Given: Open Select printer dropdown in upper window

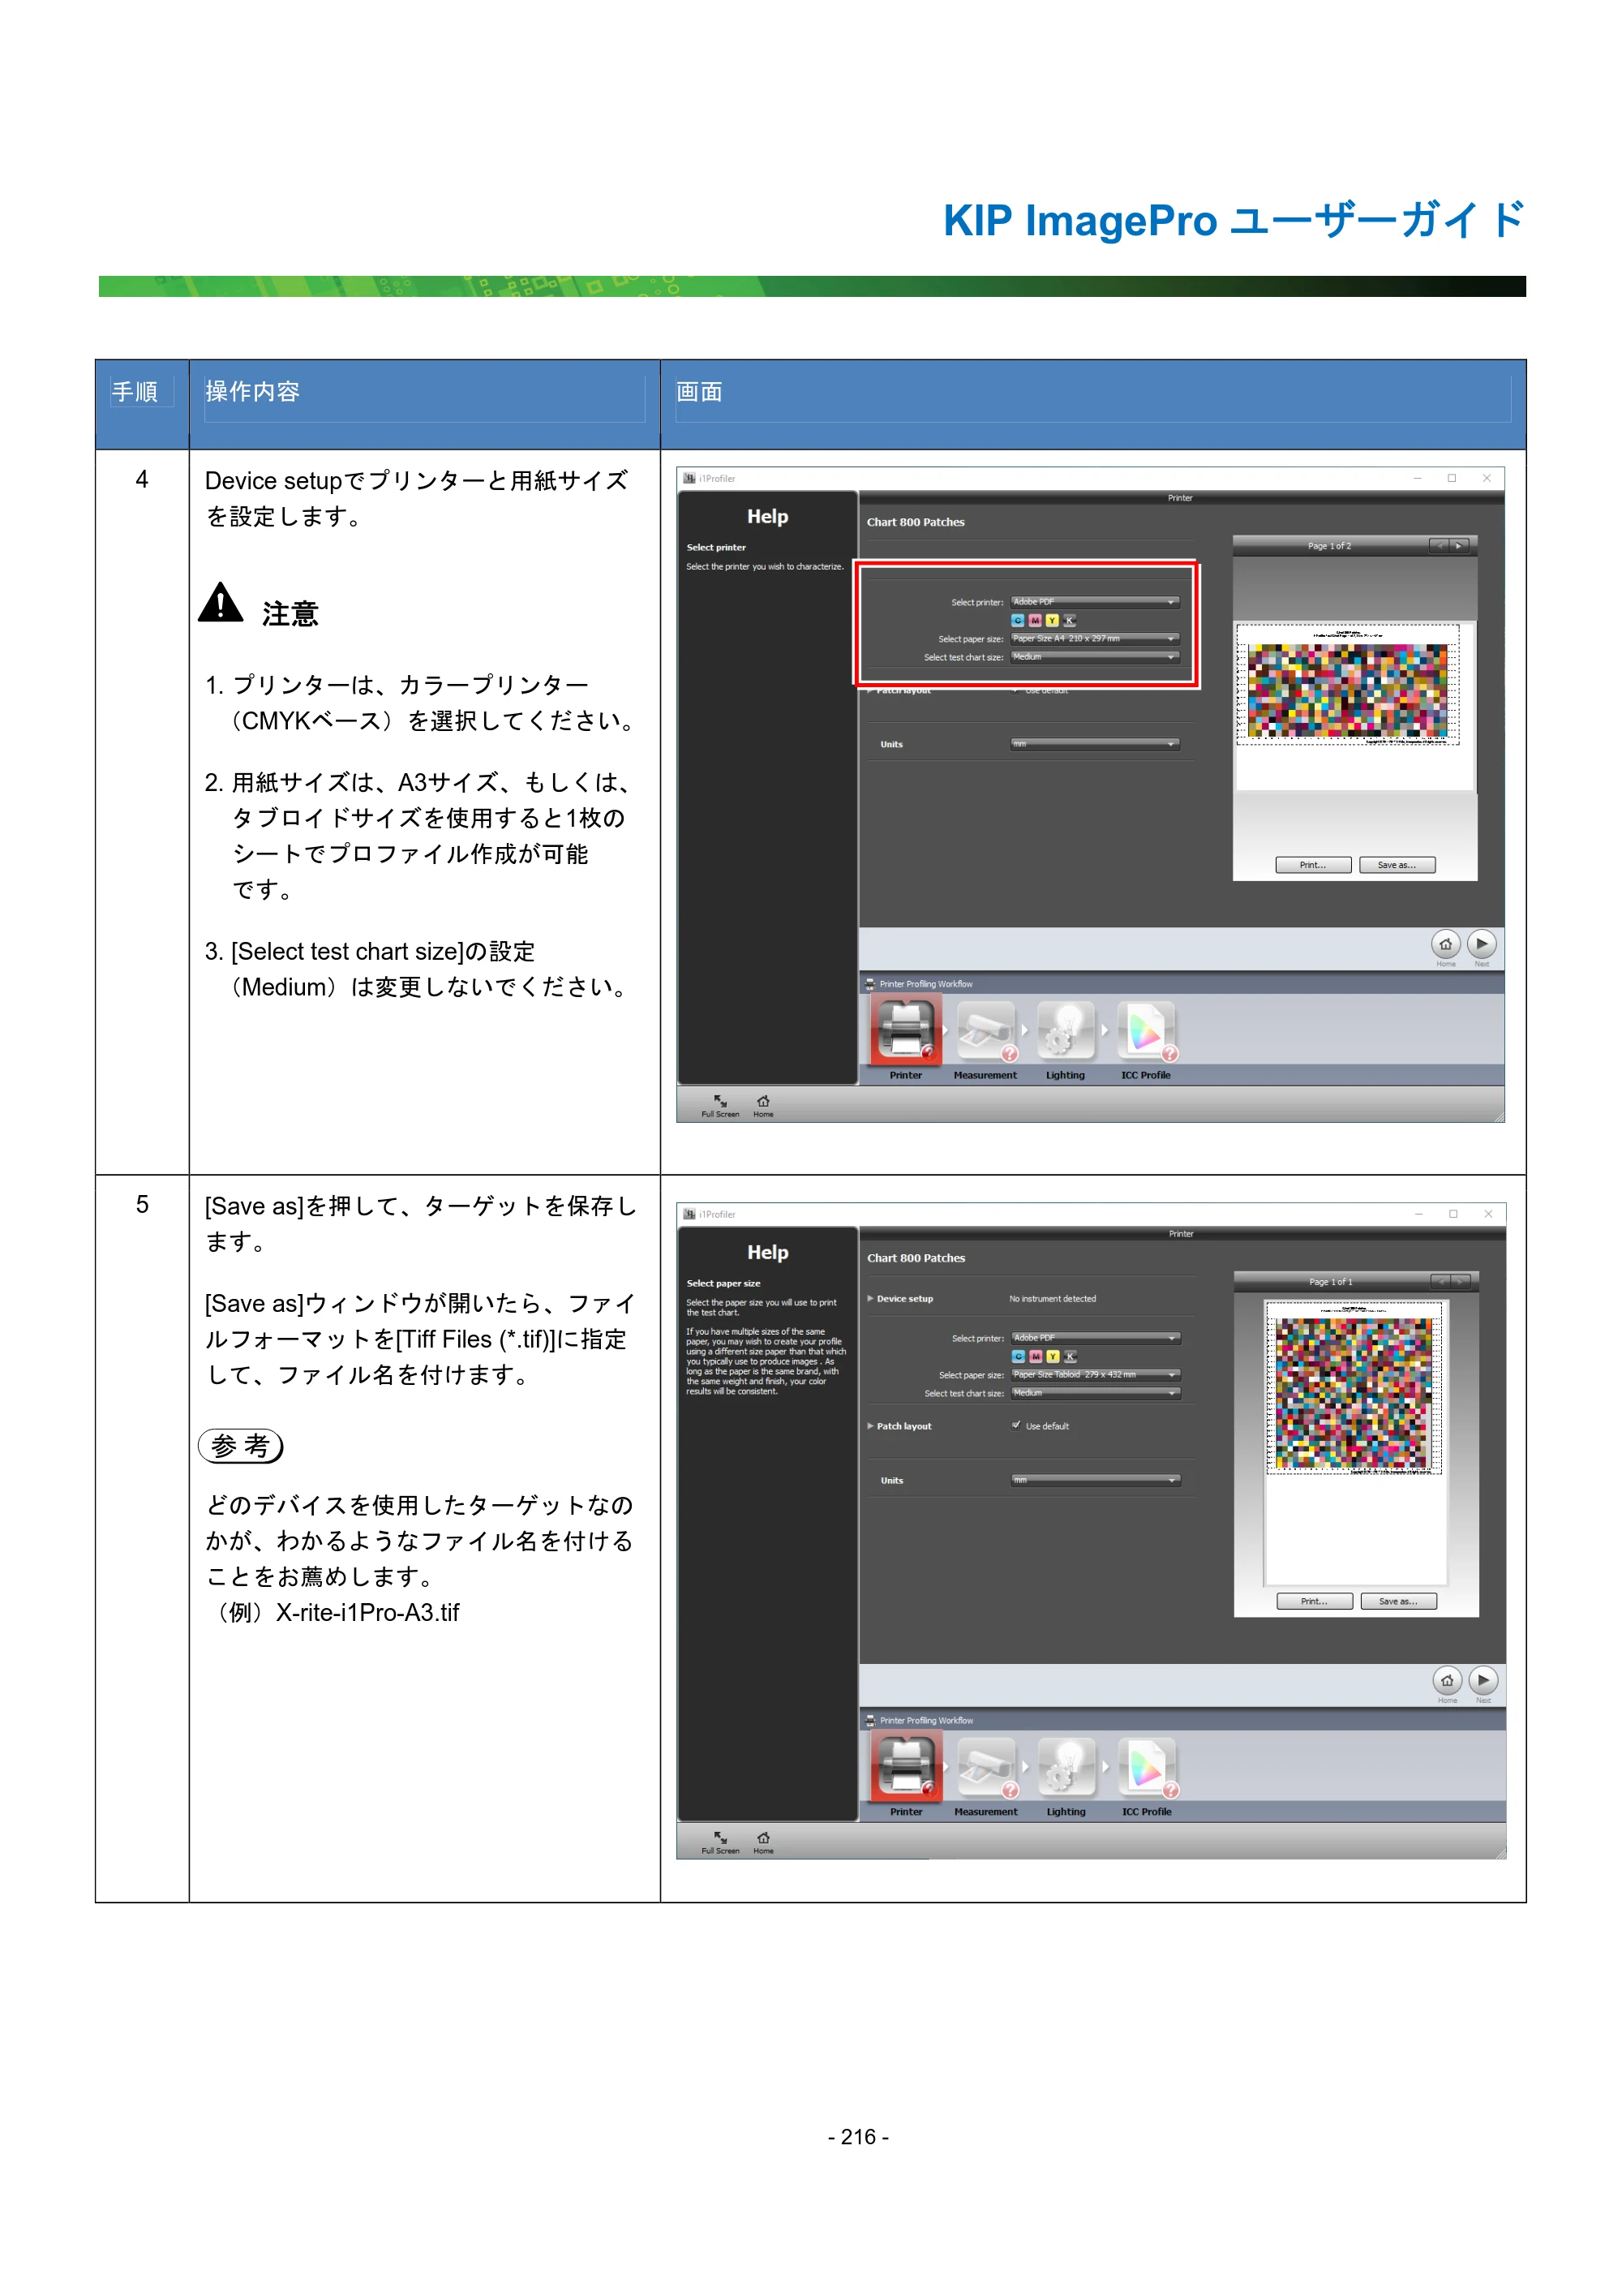Looking at the screenshot, I should click(1096, 602).
